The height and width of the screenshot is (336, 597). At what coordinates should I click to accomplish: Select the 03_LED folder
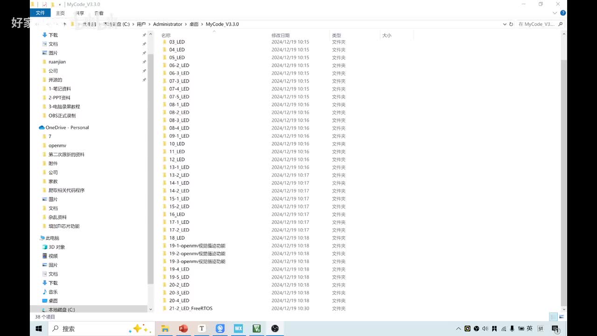coord(177,42)
